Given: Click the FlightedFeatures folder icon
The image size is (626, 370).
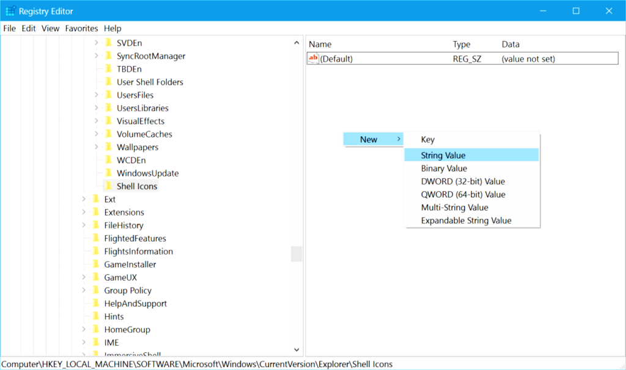Looking at the screenshot, I should (96, 238).
